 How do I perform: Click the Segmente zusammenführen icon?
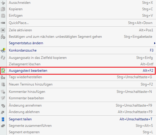coord(3,126)
